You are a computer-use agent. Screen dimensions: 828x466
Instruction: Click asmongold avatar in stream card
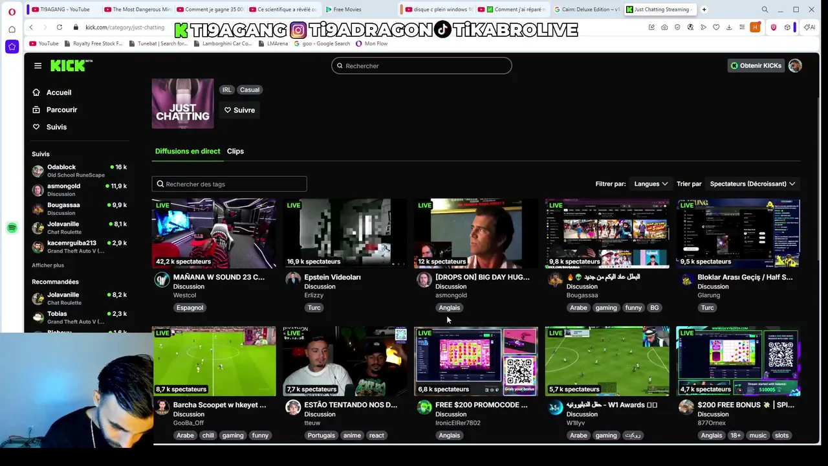click(424, 280)
